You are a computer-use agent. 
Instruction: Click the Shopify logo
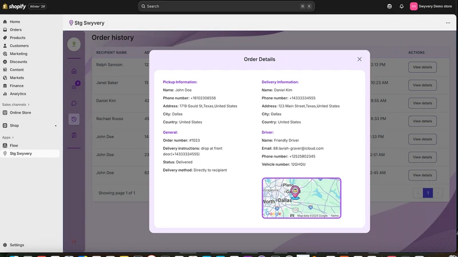click(14, 6)
